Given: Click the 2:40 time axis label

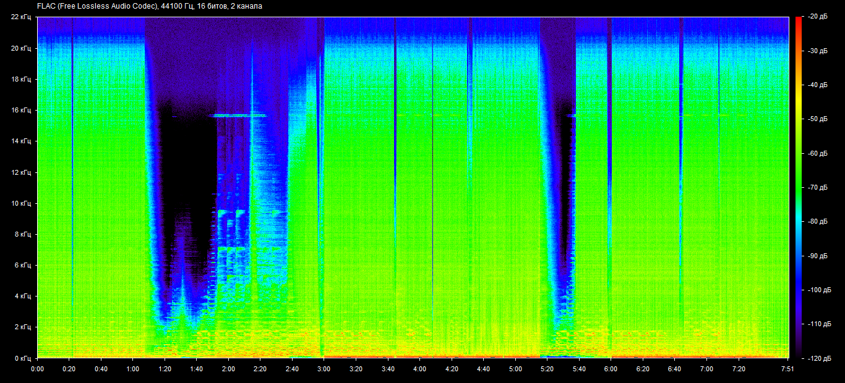Looking at the screenshot, I should click(292, 369).
